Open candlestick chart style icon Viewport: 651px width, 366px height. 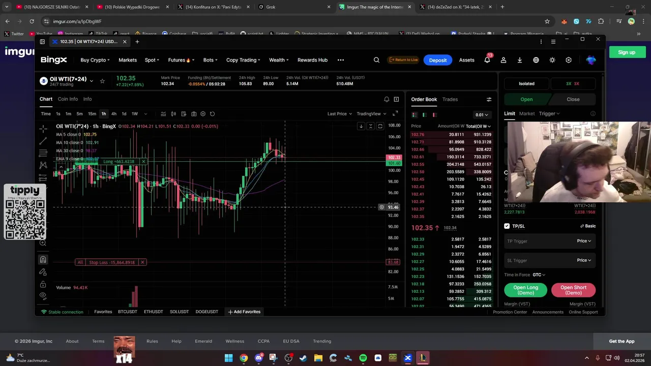coord(173,114)
